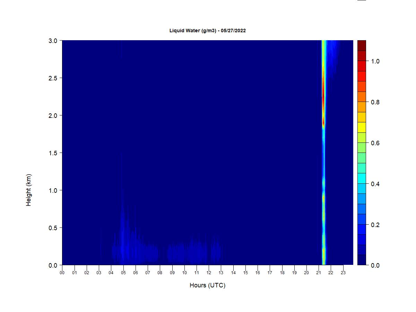Select hour tick label '05' on x-axis
This screenshot has width=416, height=312.
coord(123,273)
